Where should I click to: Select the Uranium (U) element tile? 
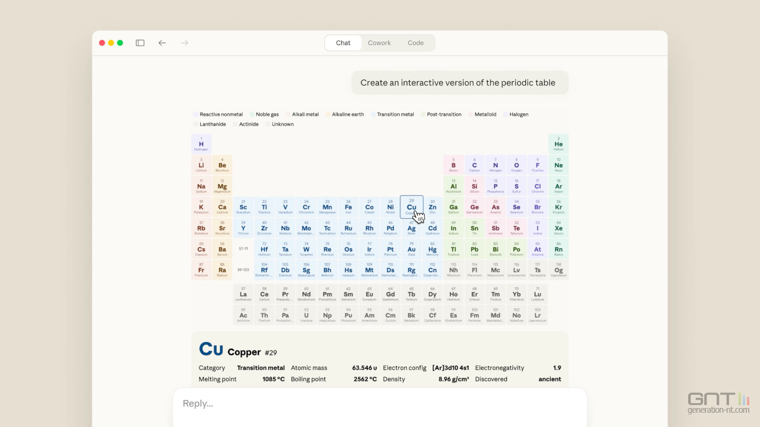click(306, 315)
